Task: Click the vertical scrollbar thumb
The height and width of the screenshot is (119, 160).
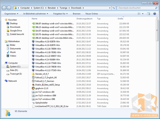Action: [157, 30]
